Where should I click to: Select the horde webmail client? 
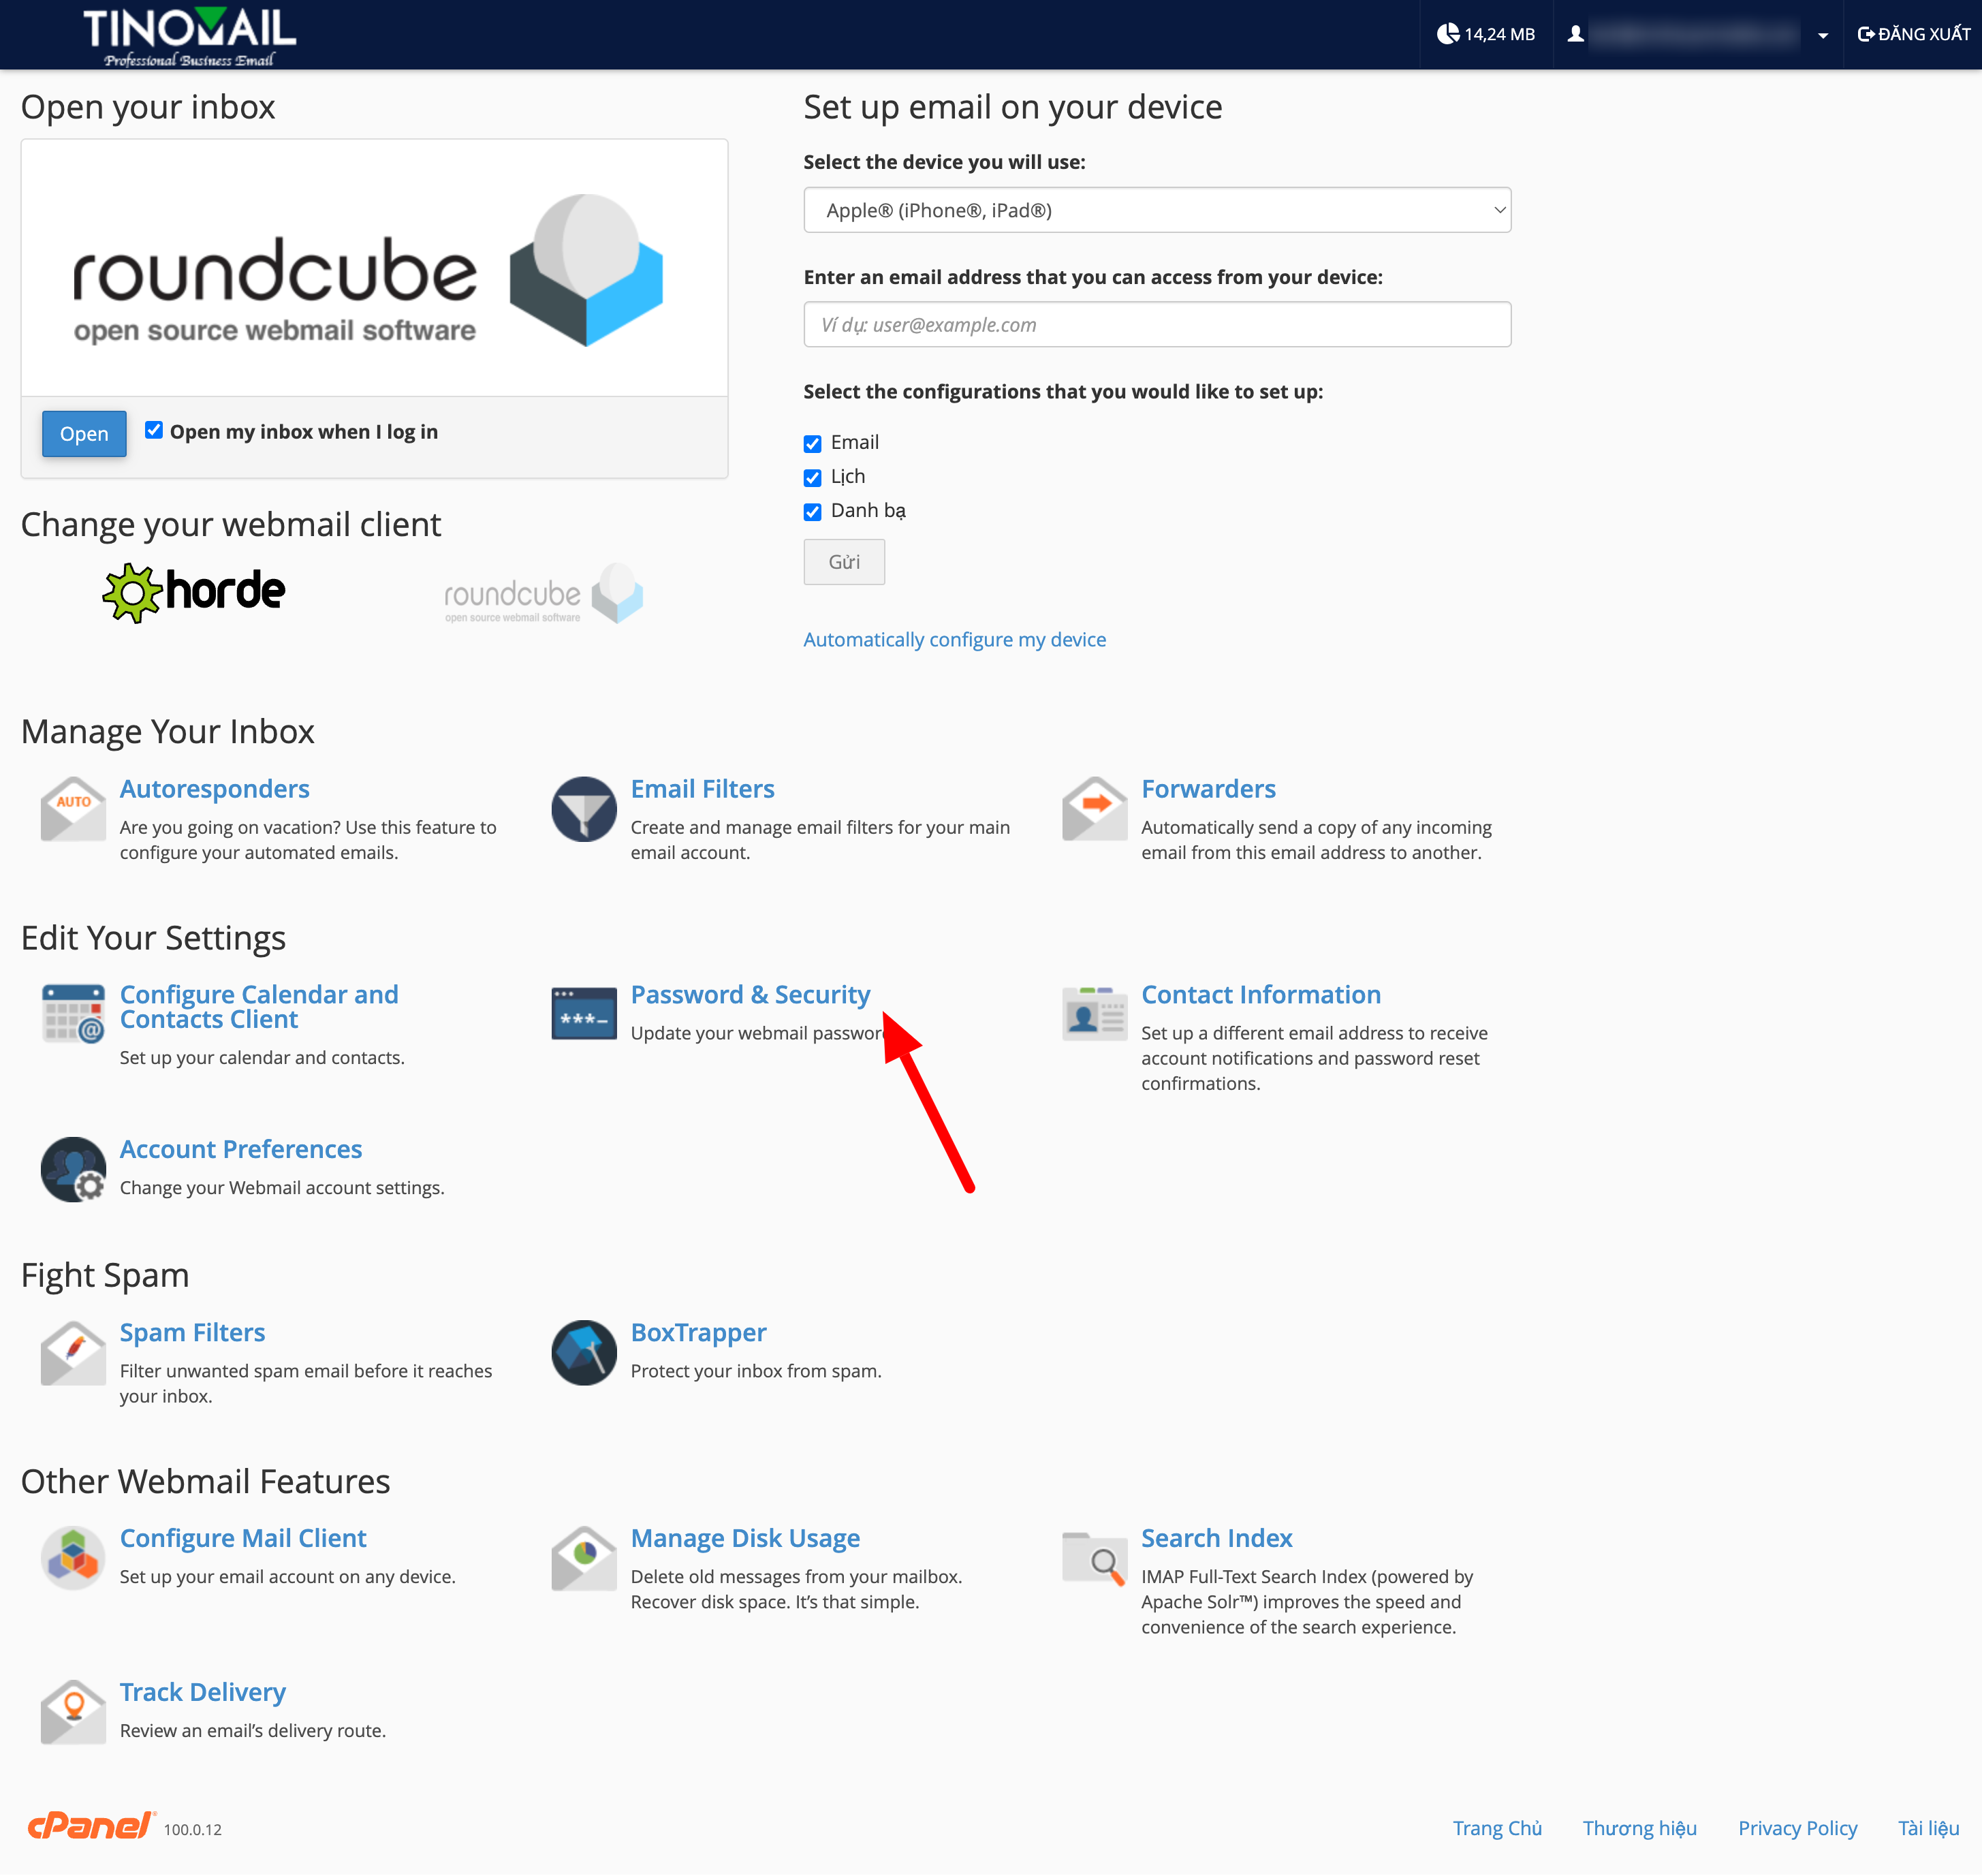[x=194, y=592]
